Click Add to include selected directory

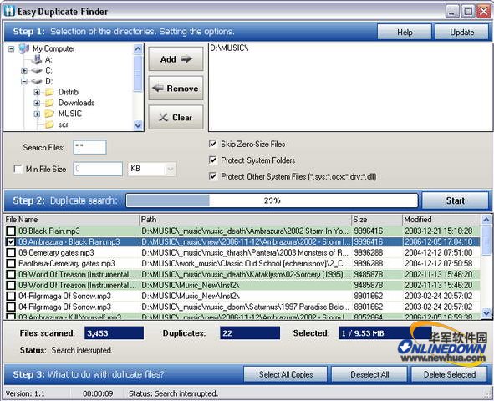pos(176,58)
